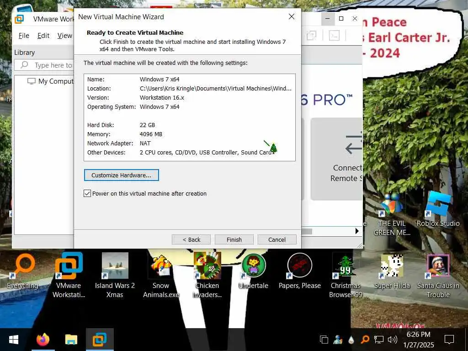Click the Version value Workstation 16.x
The height and width of the screenshot is (351, 468).
[162, 98]
